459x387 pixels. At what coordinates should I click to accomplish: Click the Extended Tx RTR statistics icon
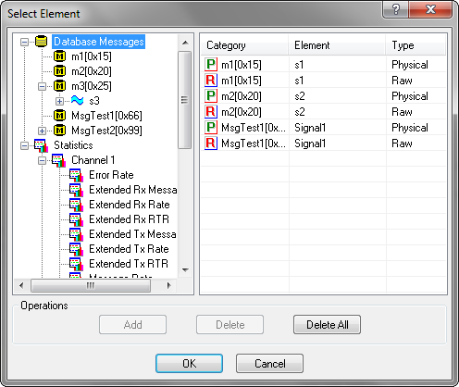pyautogui.click(x=76, y=264)
